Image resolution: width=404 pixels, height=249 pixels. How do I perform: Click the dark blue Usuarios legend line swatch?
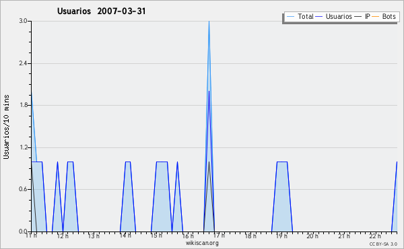point(319,17)
